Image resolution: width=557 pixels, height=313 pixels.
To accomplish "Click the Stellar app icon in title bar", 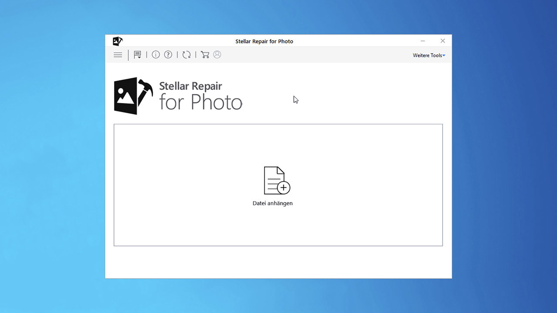I will pos(117,41).
